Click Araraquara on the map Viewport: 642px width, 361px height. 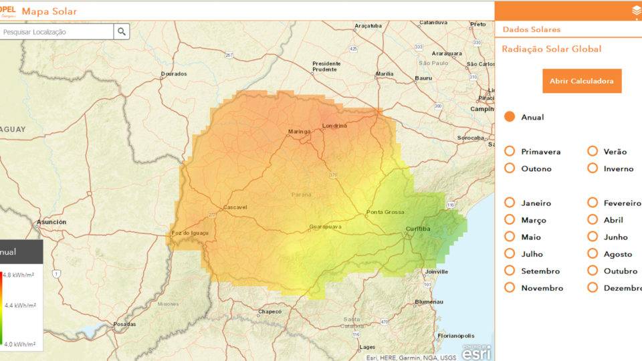pos(447,53)
